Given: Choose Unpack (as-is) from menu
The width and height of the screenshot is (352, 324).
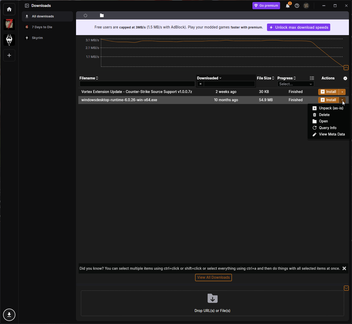Looking at the screenshot, I should pos(329,108).
